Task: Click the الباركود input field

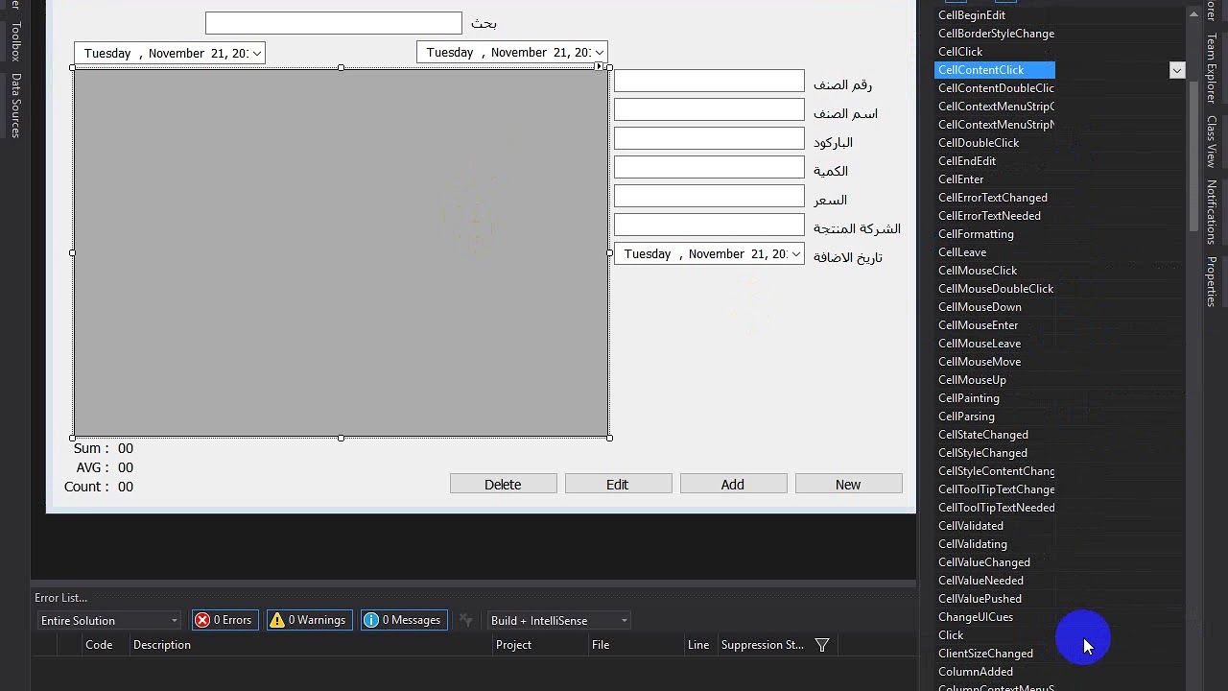Action: coord(709,139)
